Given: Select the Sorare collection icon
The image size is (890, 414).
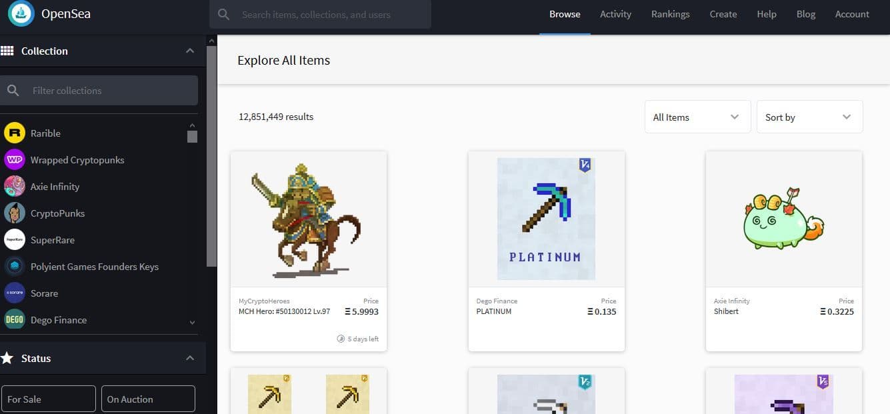Looking at the screenshot, I should pos(15,293).
